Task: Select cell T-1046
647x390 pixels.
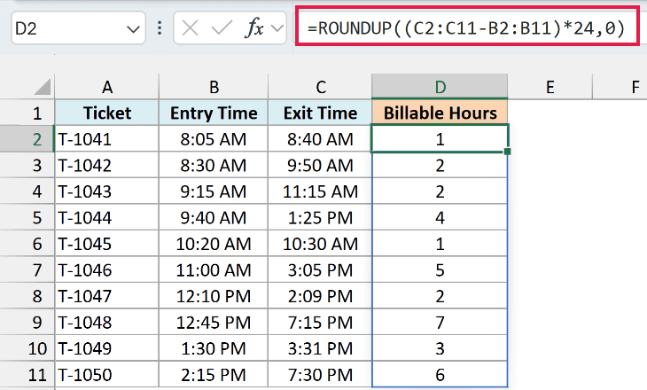Action: coord(107,270)
